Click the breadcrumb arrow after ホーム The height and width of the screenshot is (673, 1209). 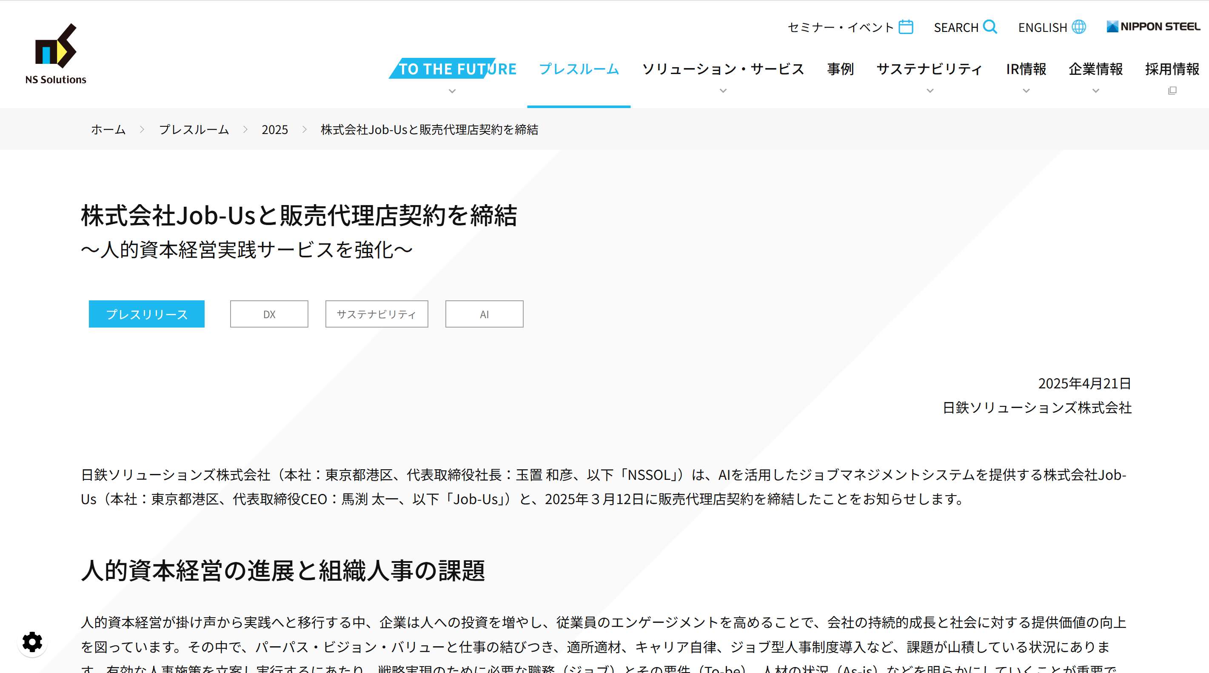coord(142,129)
